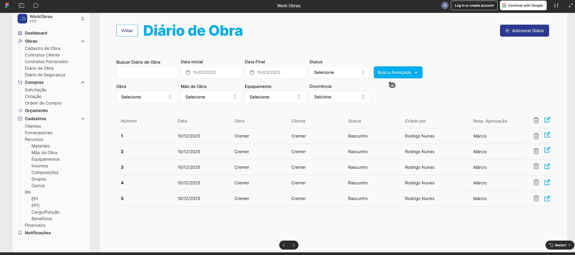
Task: Open prototype options sliders icon
Action: (x=556, y=5)
